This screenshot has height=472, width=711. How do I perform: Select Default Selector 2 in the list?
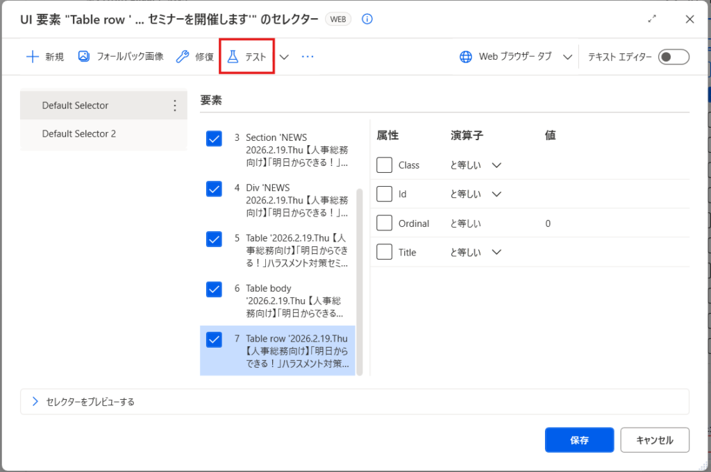[79, 134]
